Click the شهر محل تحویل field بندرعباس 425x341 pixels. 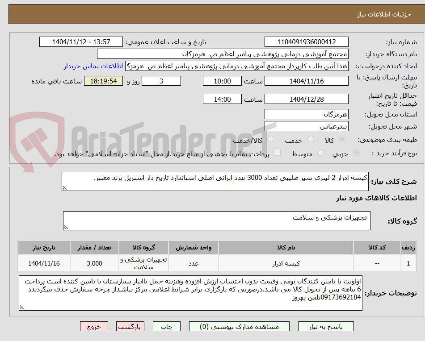(306, 126)
